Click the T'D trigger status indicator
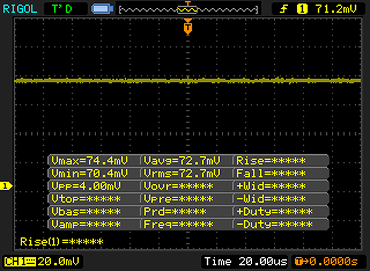370x271 pixels. [62, 8]
